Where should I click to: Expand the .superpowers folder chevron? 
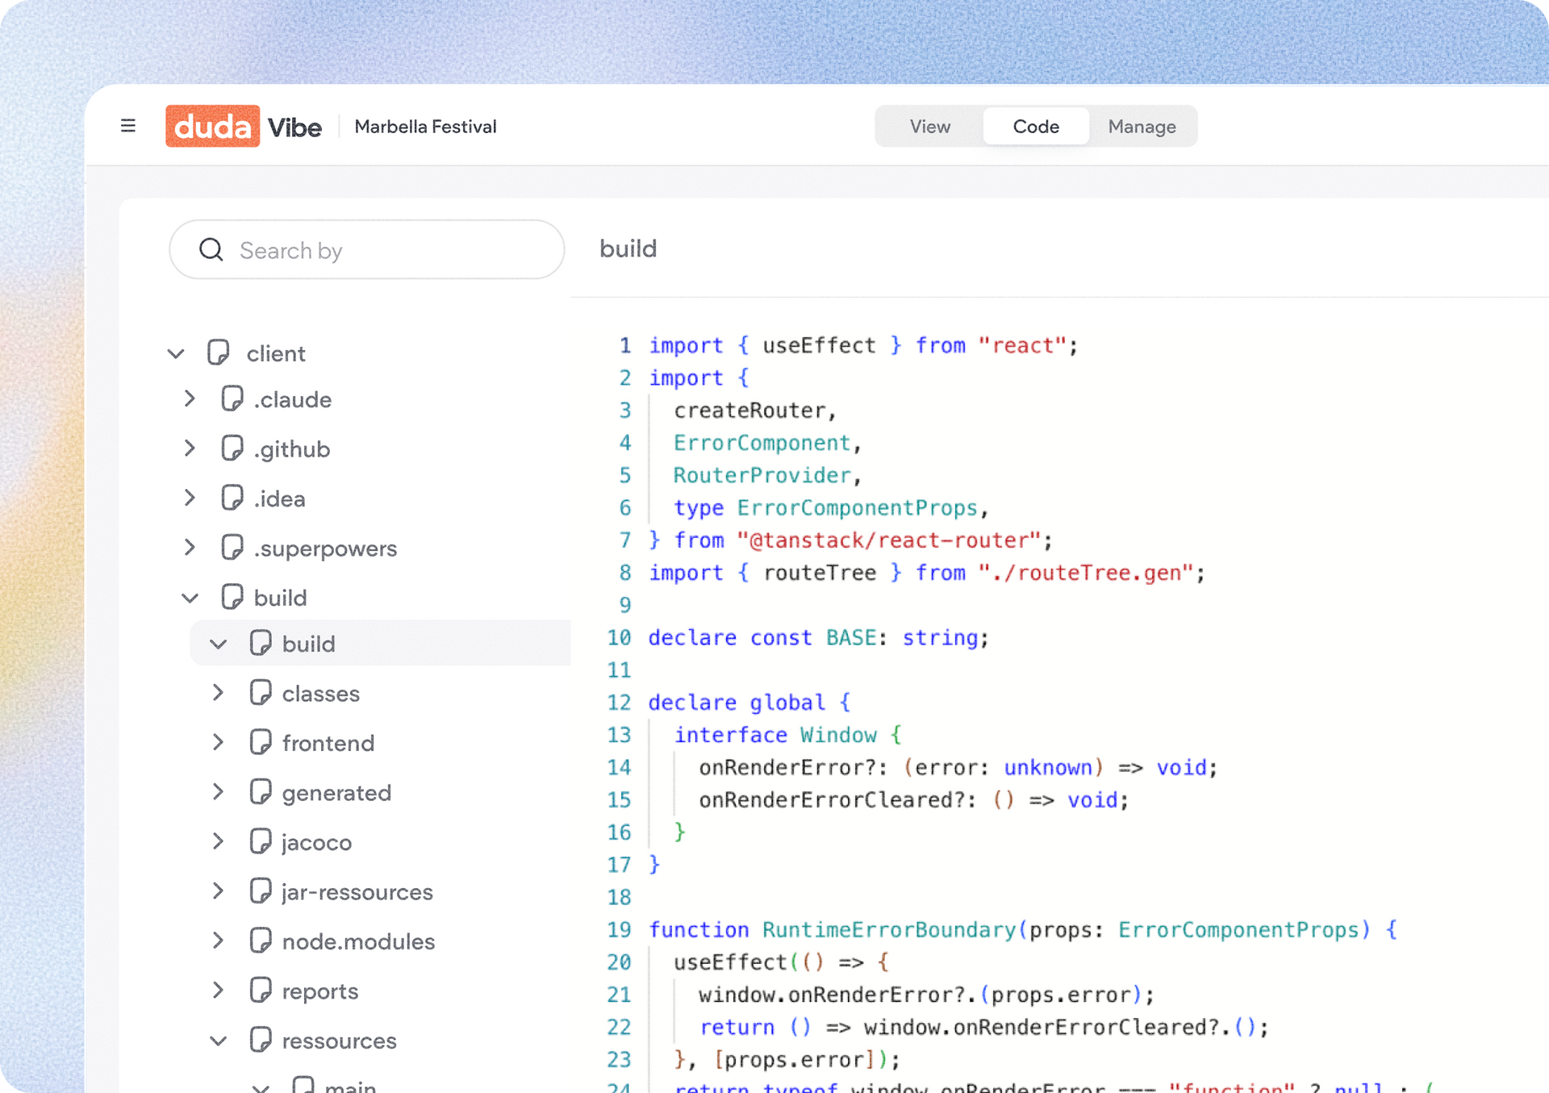190,548
